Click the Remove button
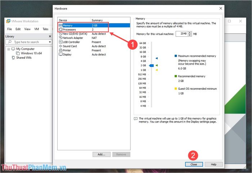Image resolution: width=252 pixels, height=173 pixels. pyautogui.click(x=121, y=154)
